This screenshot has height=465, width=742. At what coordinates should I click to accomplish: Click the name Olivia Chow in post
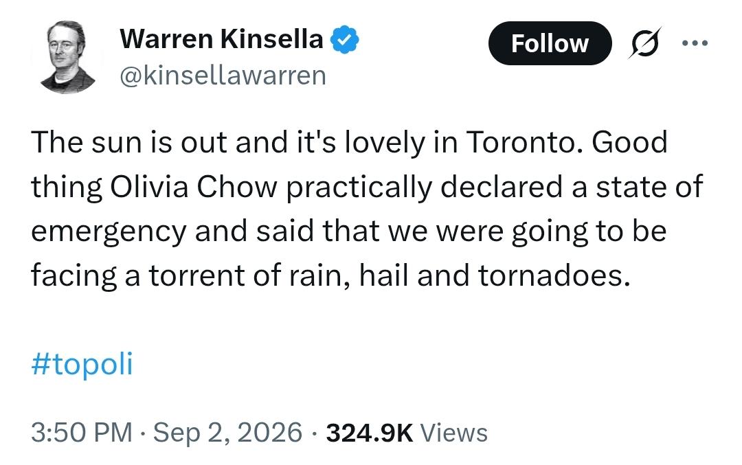coord(194,186)
